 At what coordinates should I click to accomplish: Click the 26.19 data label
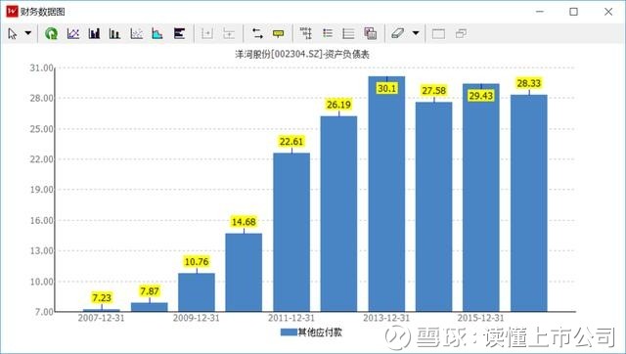(338, 105)
